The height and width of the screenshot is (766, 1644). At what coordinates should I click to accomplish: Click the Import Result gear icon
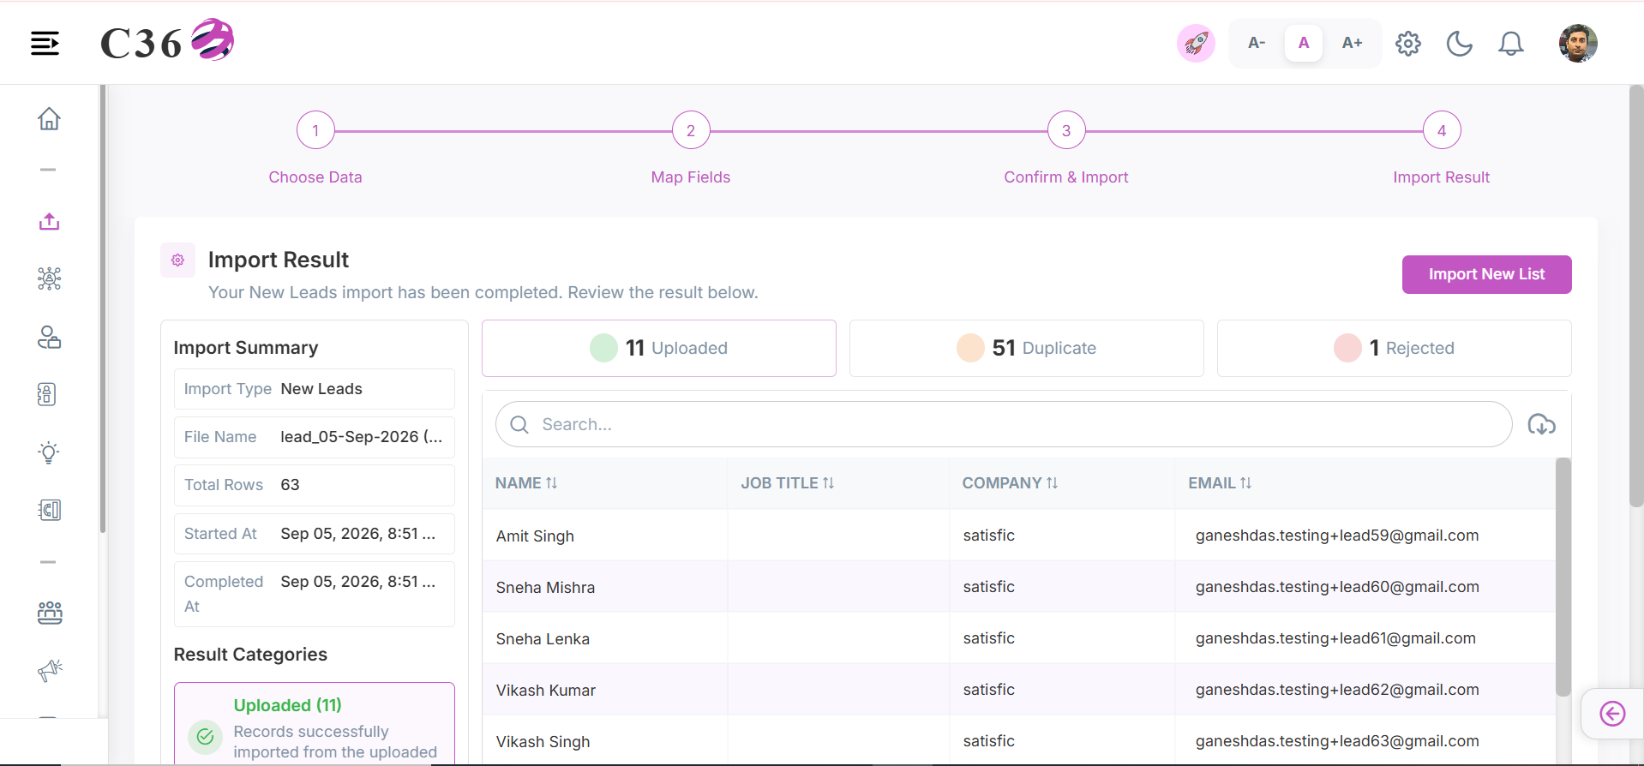[177, 260]
